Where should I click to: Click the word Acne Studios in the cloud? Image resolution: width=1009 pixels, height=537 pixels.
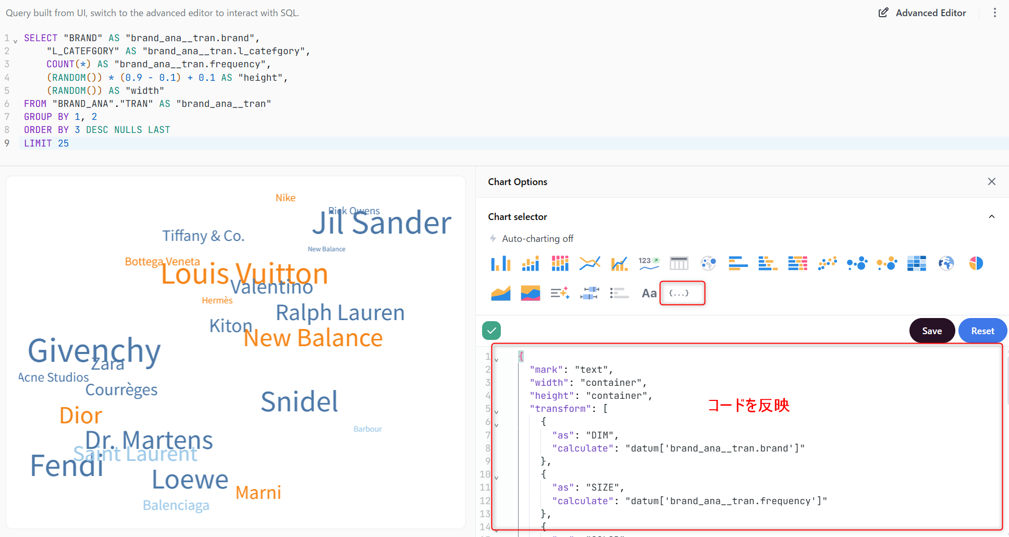pyautogui.click(x=54, y=377)
